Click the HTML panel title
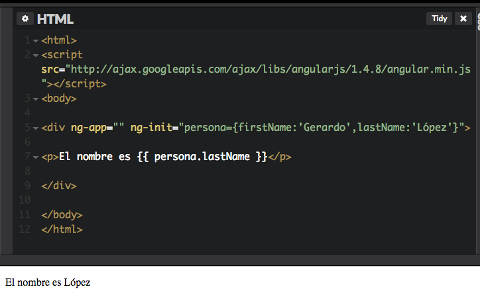The height and width of the screenshot is (295, 480). (55, 19)
